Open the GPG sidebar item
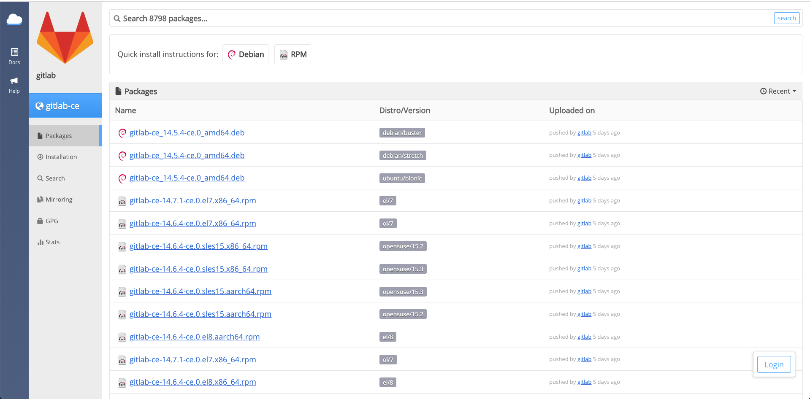Image resolution: width=810 pixels, height=399 pixels. pyautogui.click(x=65, y=221)
